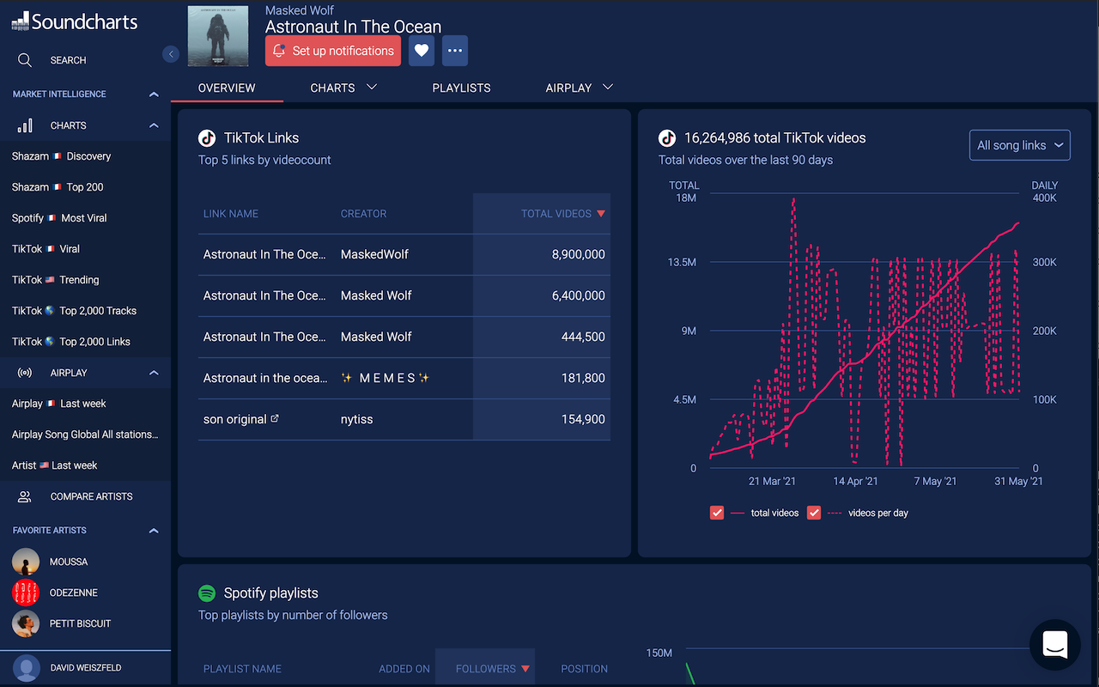Click the nytiss creator cell
The height and width of the screenshot is (687, 1099).
click(x=356, y=419)
